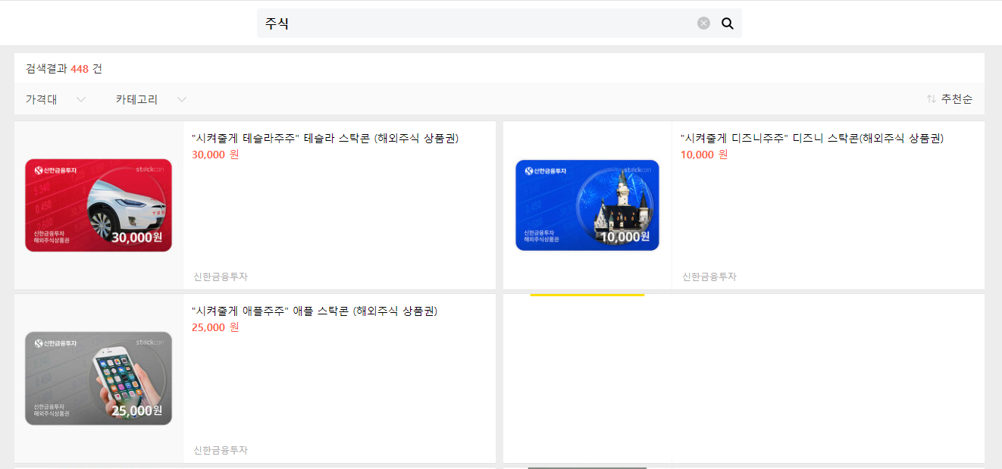Click 신한금융투자 seller under Tesla item
Viewport: 1002px width, 469px height.
coord(221,277)
